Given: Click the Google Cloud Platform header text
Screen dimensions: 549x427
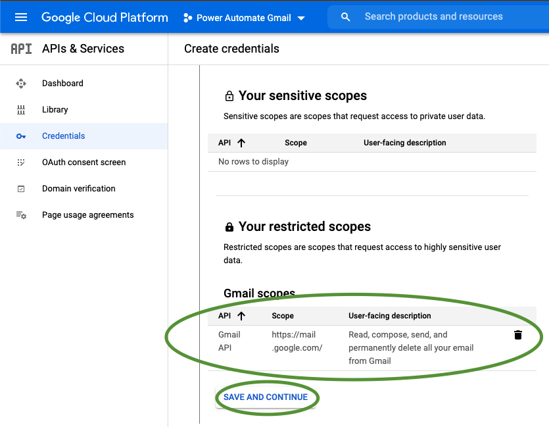Looking at the screenshot, I should click(x=104, y=16).
